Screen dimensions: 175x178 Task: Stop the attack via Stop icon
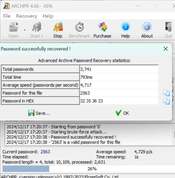(x=58, y=28)
